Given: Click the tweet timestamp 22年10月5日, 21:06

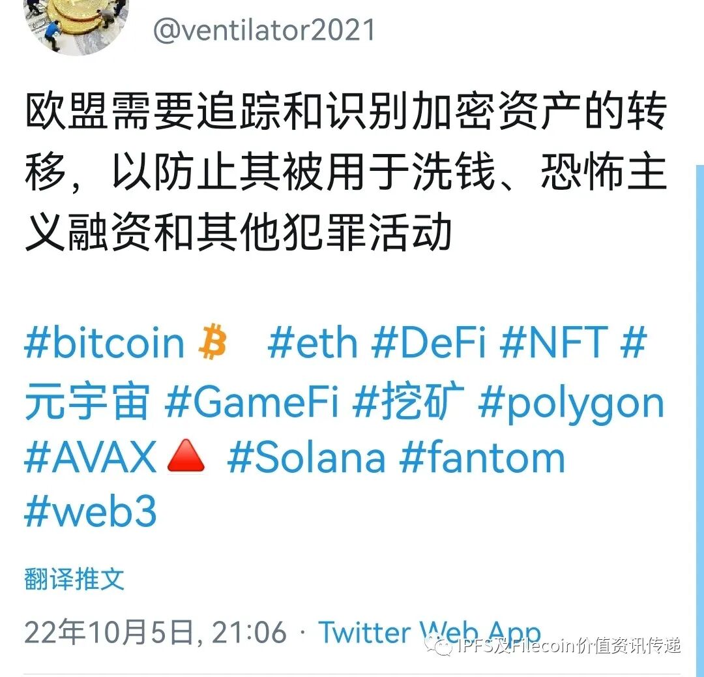Looking at the screenshot, I should click(x=155, y=632).
